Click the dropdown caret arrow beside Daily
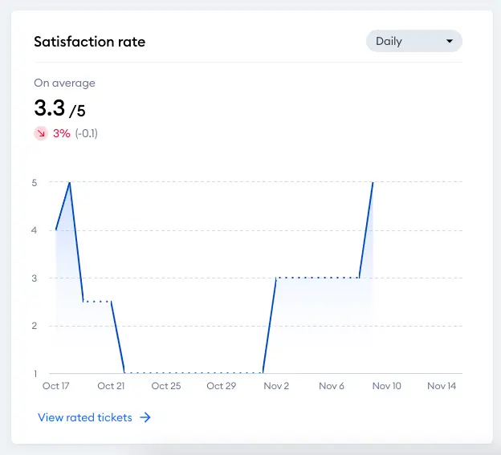The height and width of the screenshot is (455, 501). (x=450, y=41)
